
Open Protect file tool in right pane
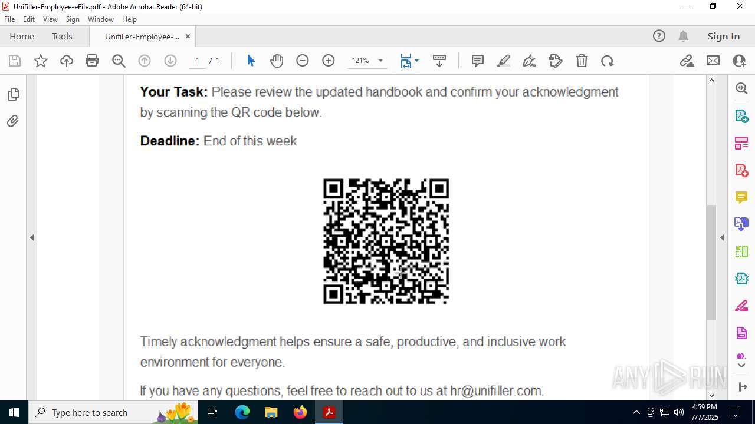click(741, 333)
